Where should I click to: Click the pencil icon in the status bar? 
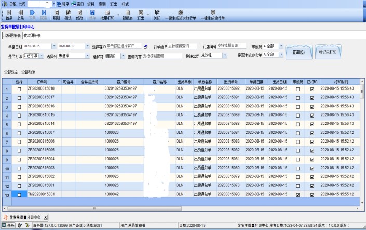coord(20,225)
